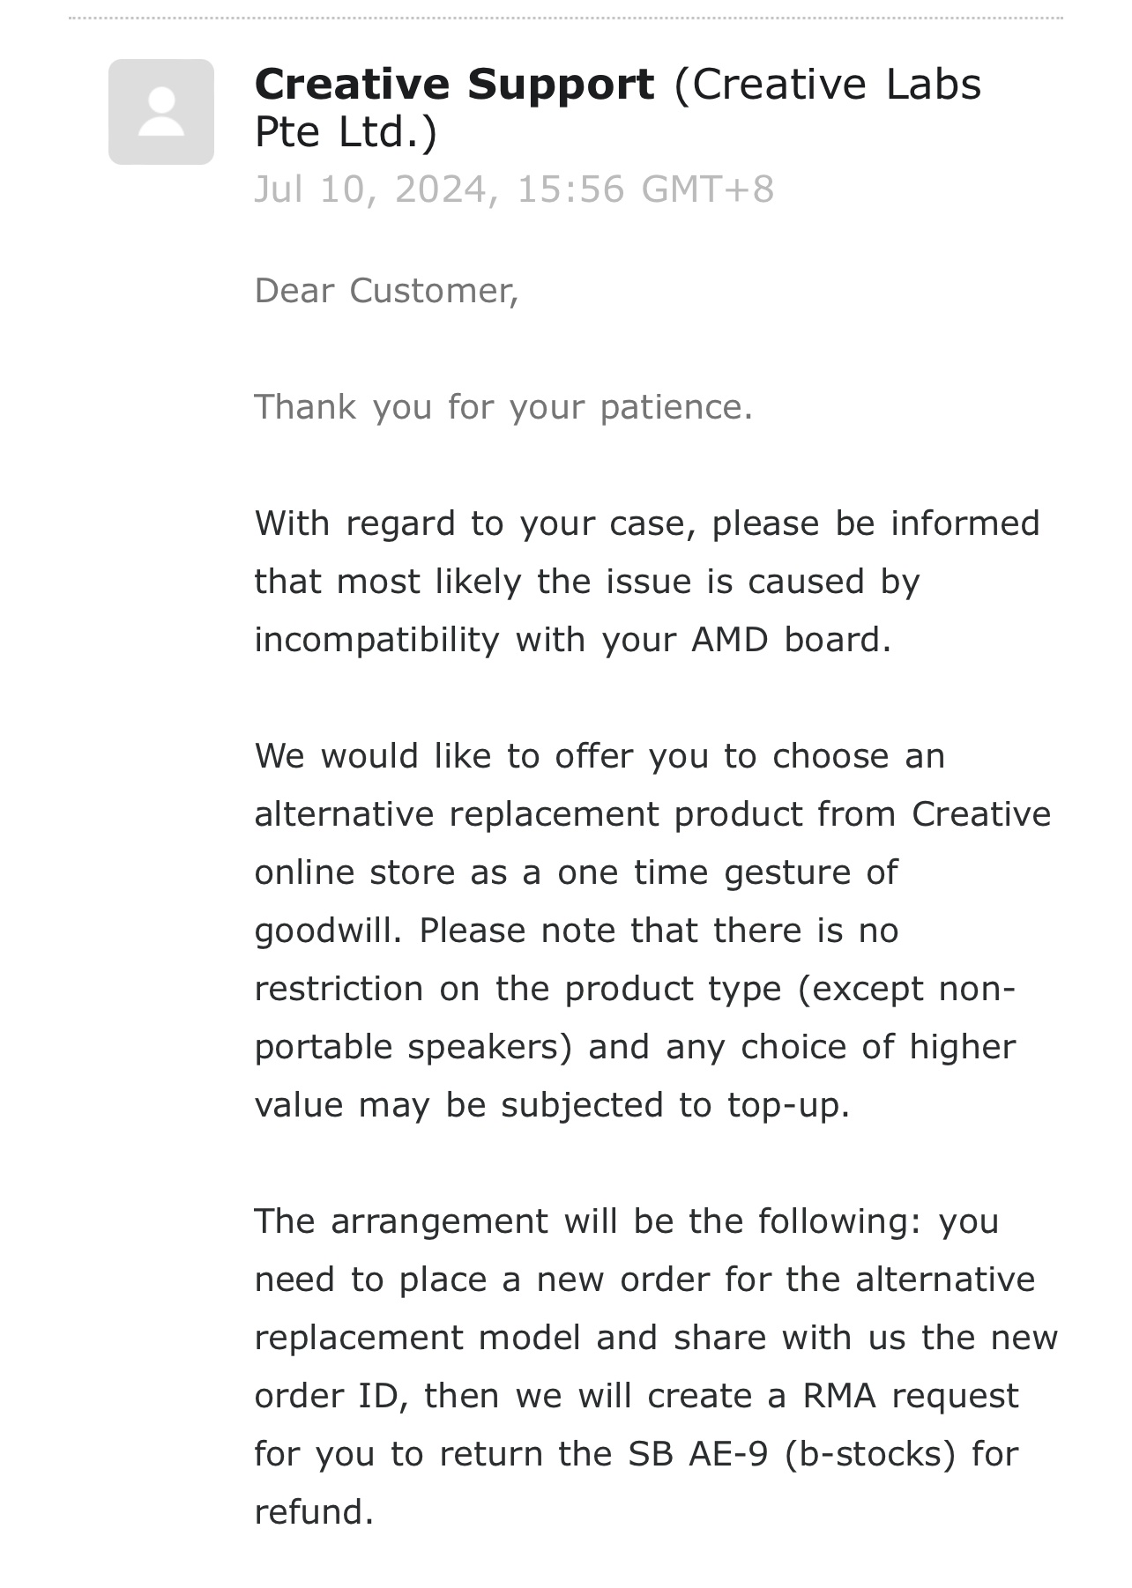The width and height of the screenshot is (1132, 1588).
Task: Click the gray sender avatar placeholder
Action: click(161, 112)
